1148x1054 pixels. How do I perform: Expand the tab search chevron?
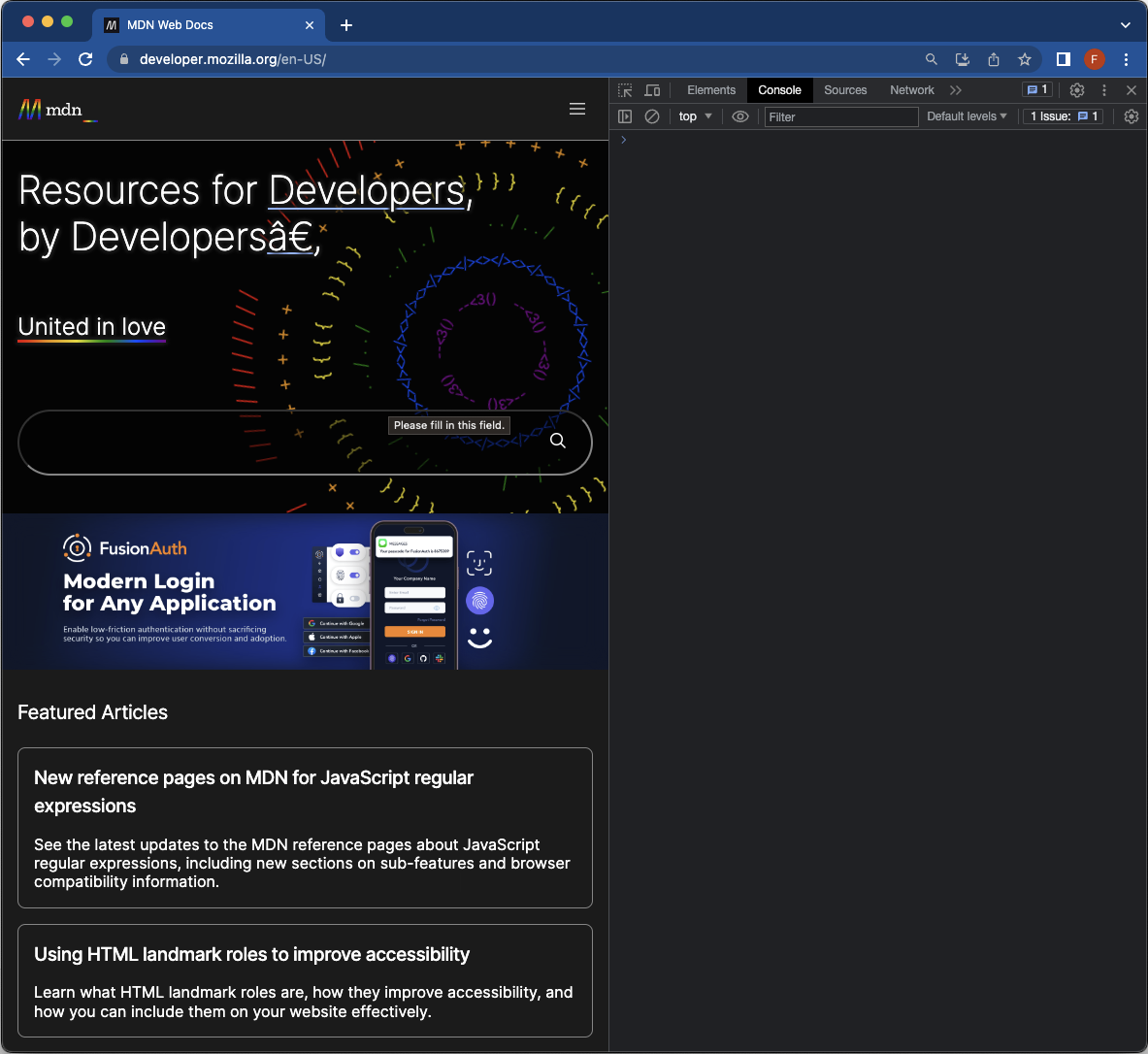tap(1126, 25)
